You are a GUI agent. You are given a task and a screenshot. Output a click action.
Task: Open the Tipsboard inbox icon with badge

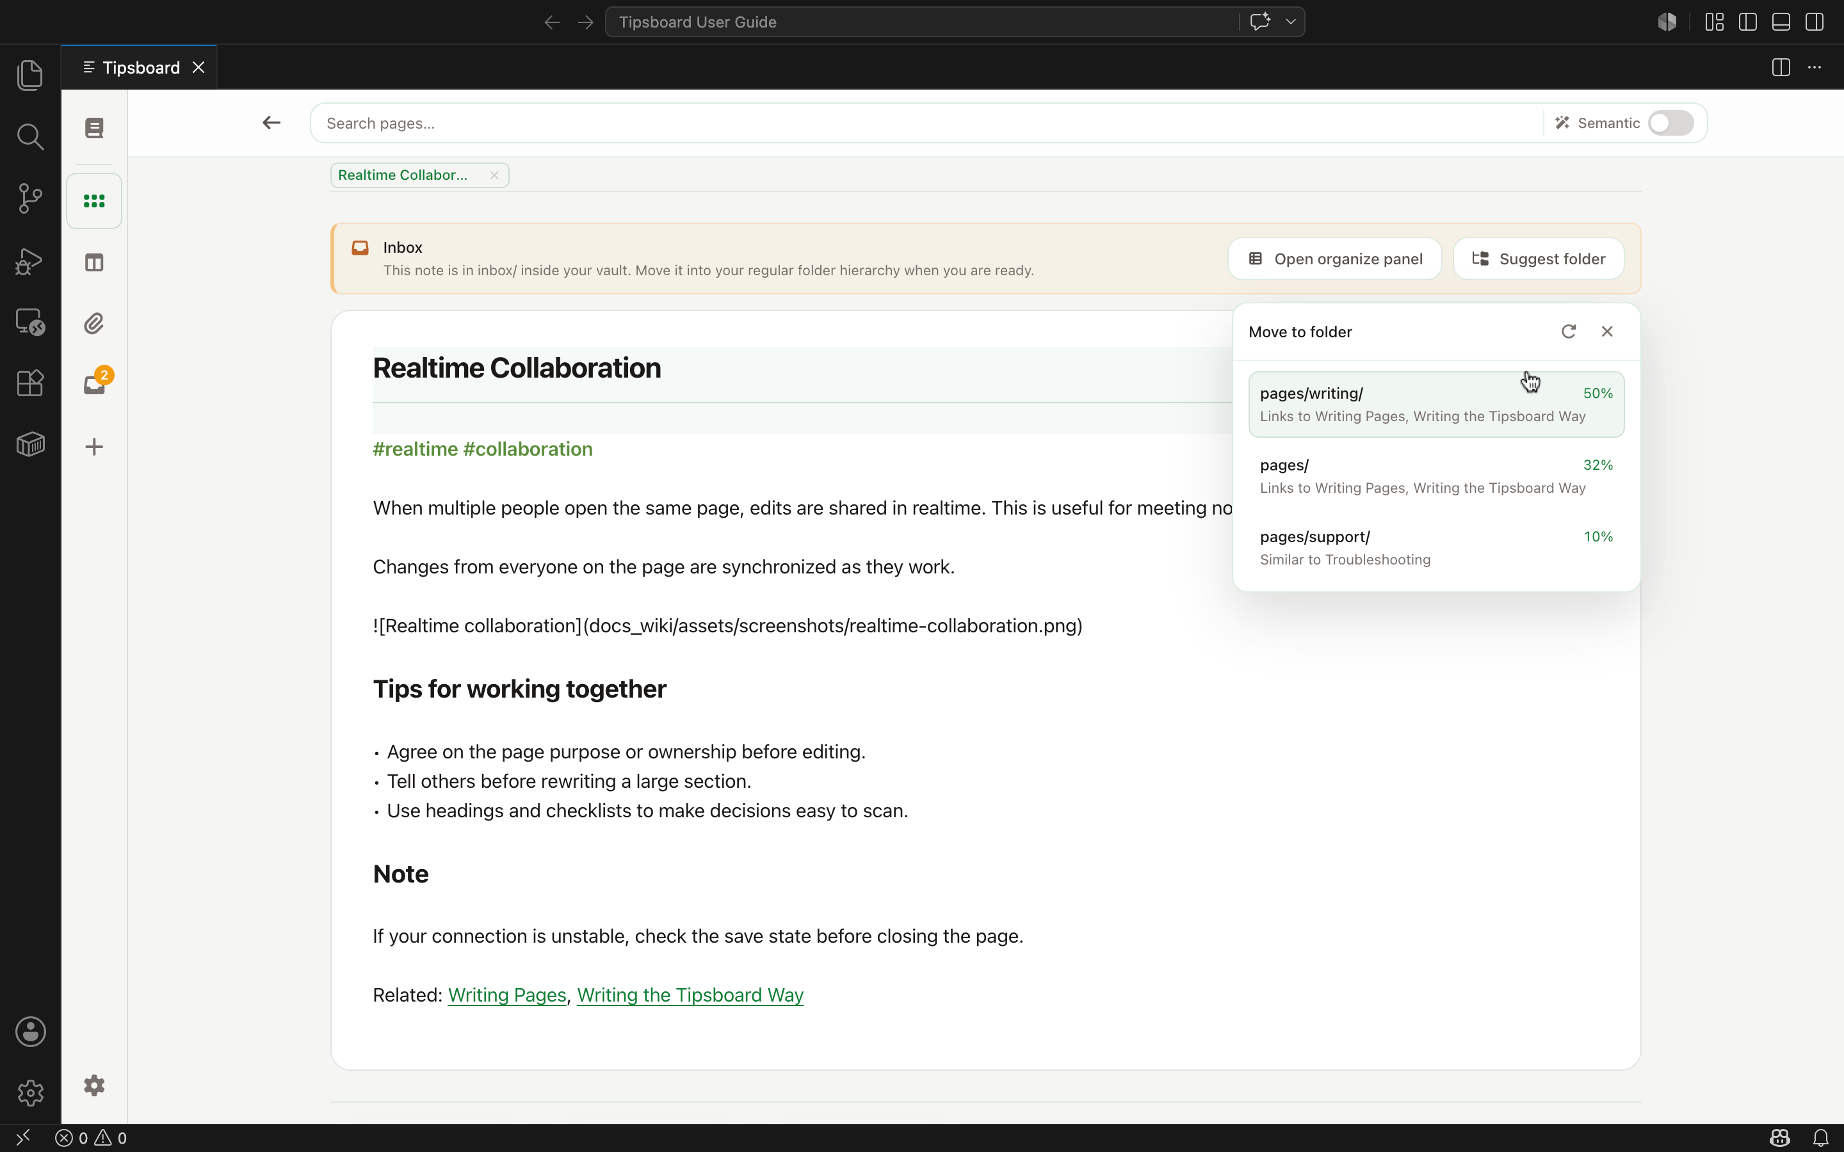(x=95, y=385)
